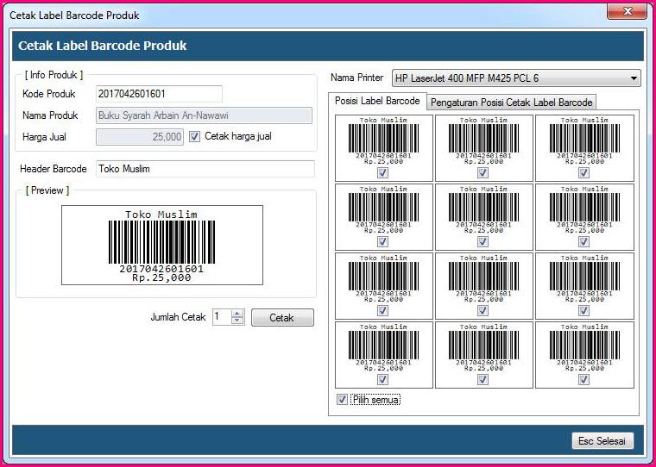The image size is (656, 467).
Task: Click the top-middle barcode label thumbnail
Action: [483, 140]
